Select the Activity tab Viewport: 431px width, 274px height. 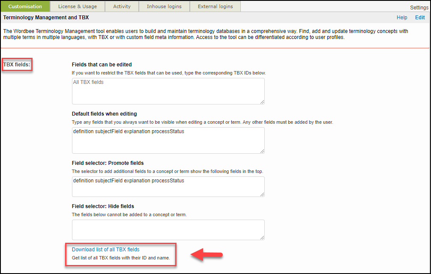(x=122, y=6)
